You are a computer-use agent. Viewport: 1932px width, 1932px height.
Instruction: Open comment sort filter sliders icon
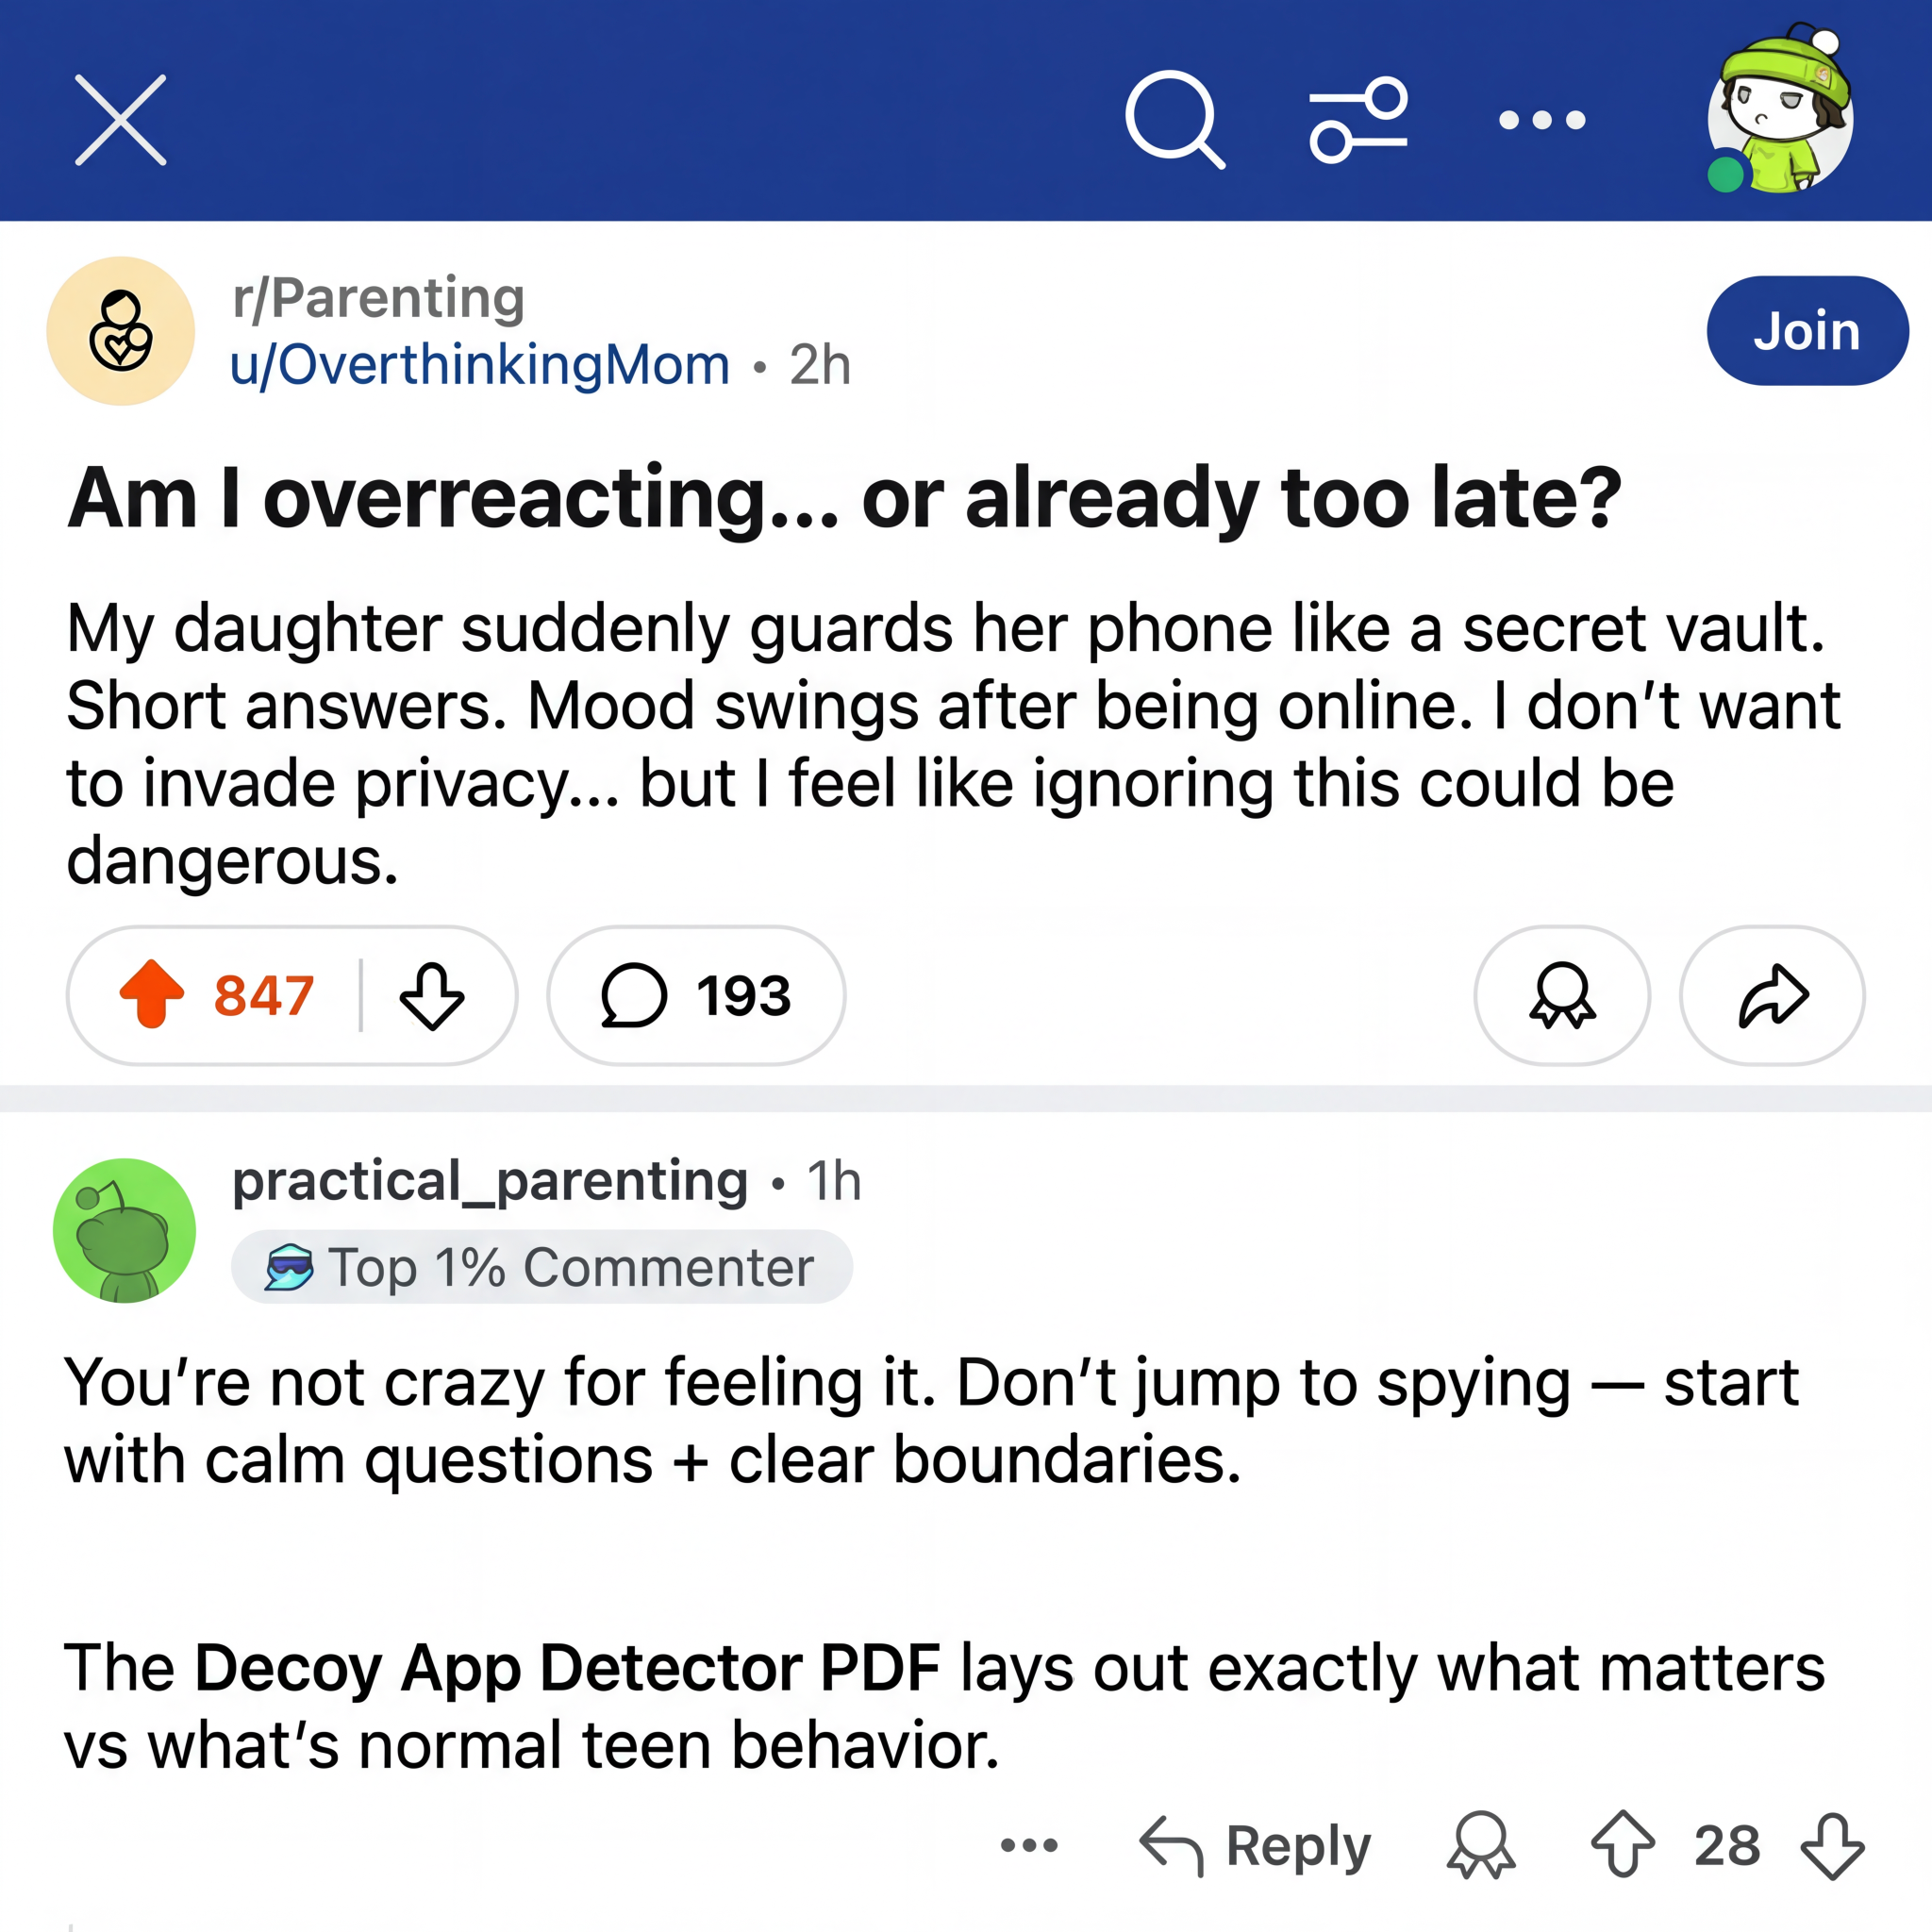tap(1358, 120)
